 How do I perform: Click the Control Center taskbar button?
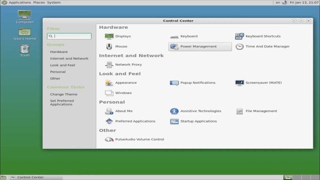(36, 177)
